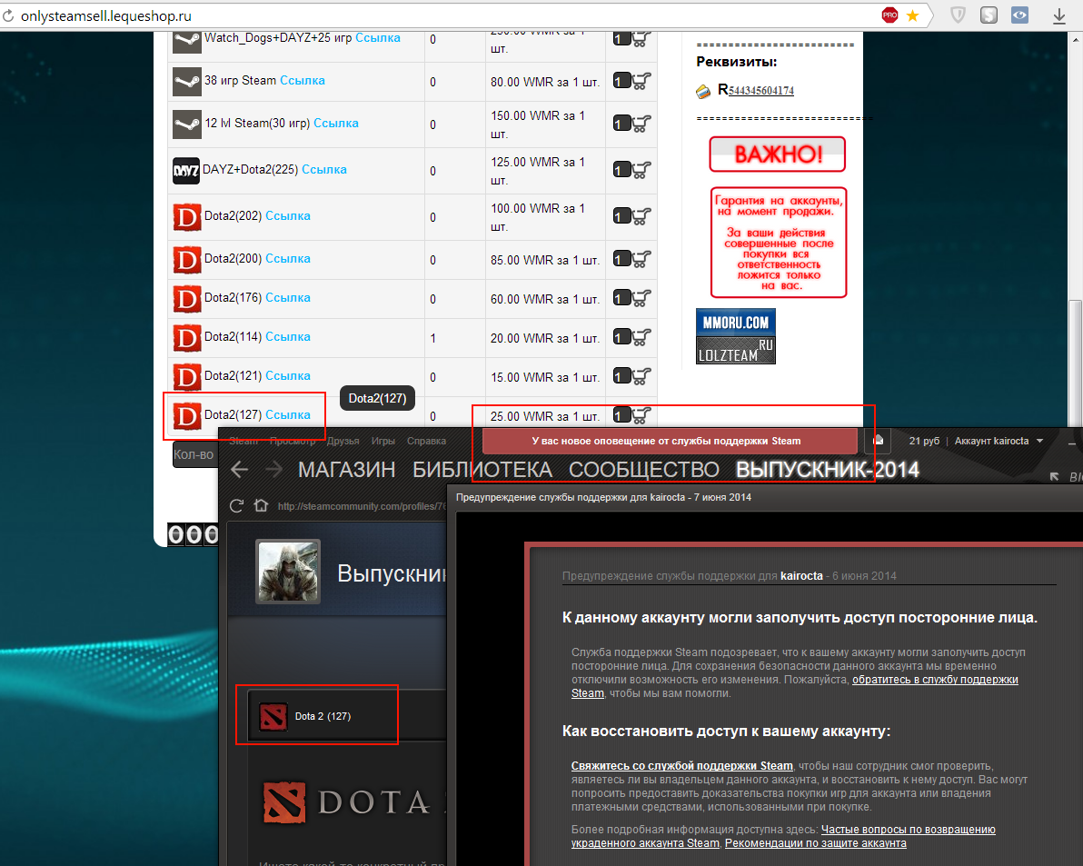Open Рекомендации по защите аккаунта link
The image size is (1083, 866).
click(x=816, y=843)
